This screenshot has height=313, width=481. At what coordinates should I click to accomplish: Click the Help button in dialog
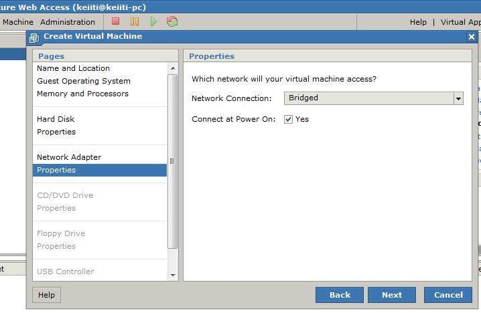(46, 295)
